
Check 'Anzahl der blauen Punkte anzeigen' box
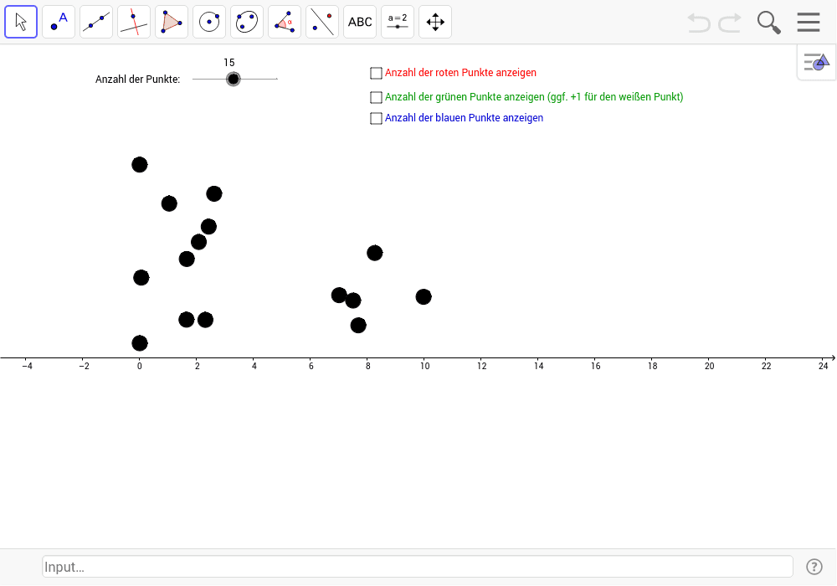pos(376,118)
